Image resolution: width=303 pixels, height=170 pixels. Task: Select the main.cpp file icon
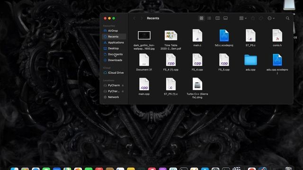(x=144, y=84)
